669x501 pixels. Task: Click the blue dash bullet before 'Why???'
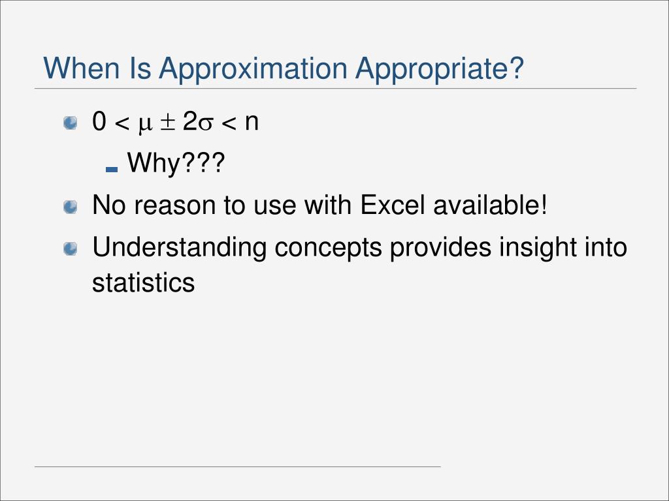point(111,170)
